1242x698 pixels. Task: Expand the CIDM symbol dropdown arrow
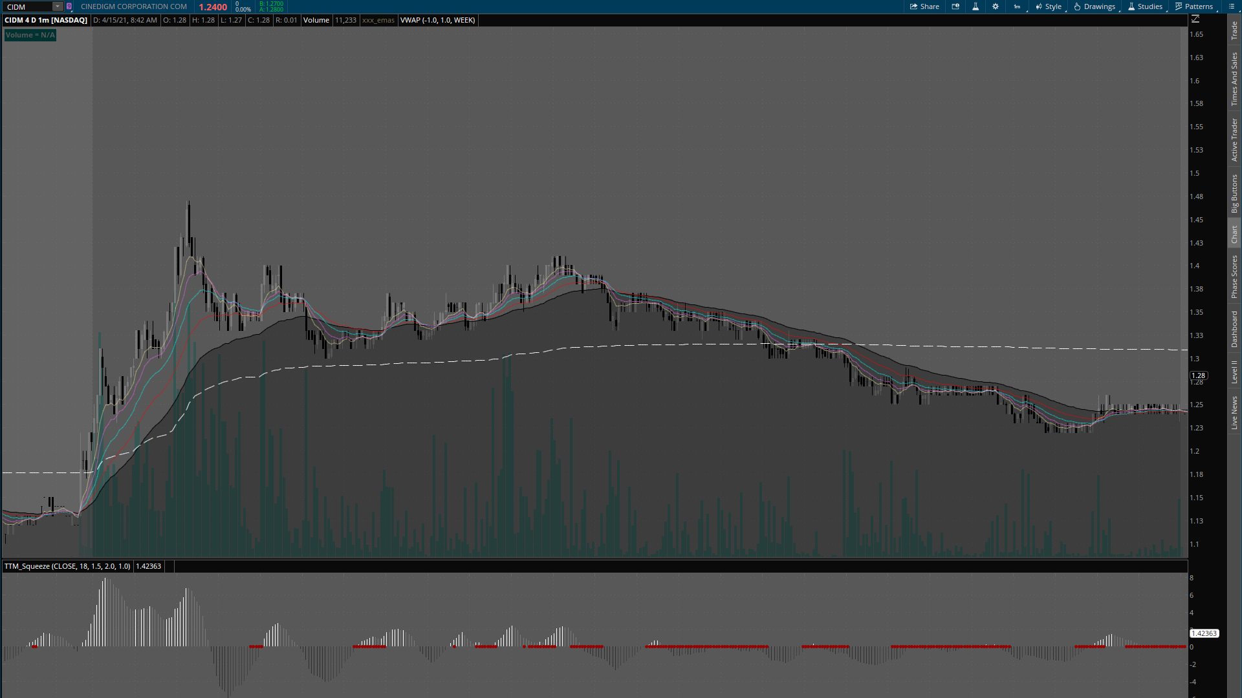(x=58, y=6)
